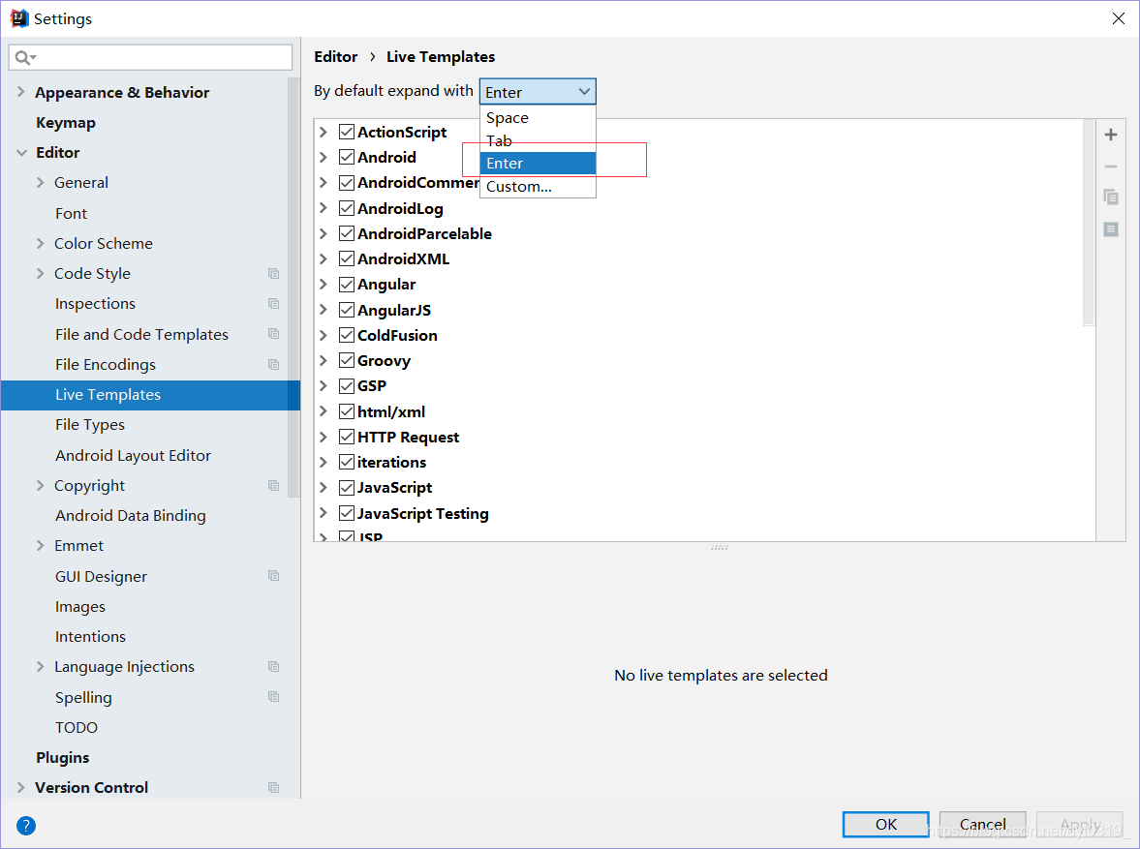Open the Keymap settings page
The height and width of the screenshot is (849, 1140).
pos(66,123)
